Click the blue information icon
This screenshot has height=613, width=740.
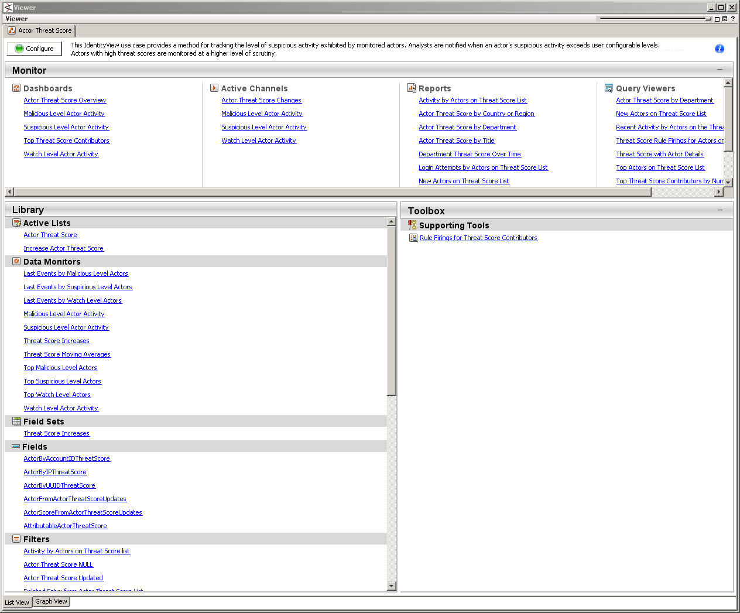coord(720,49)
